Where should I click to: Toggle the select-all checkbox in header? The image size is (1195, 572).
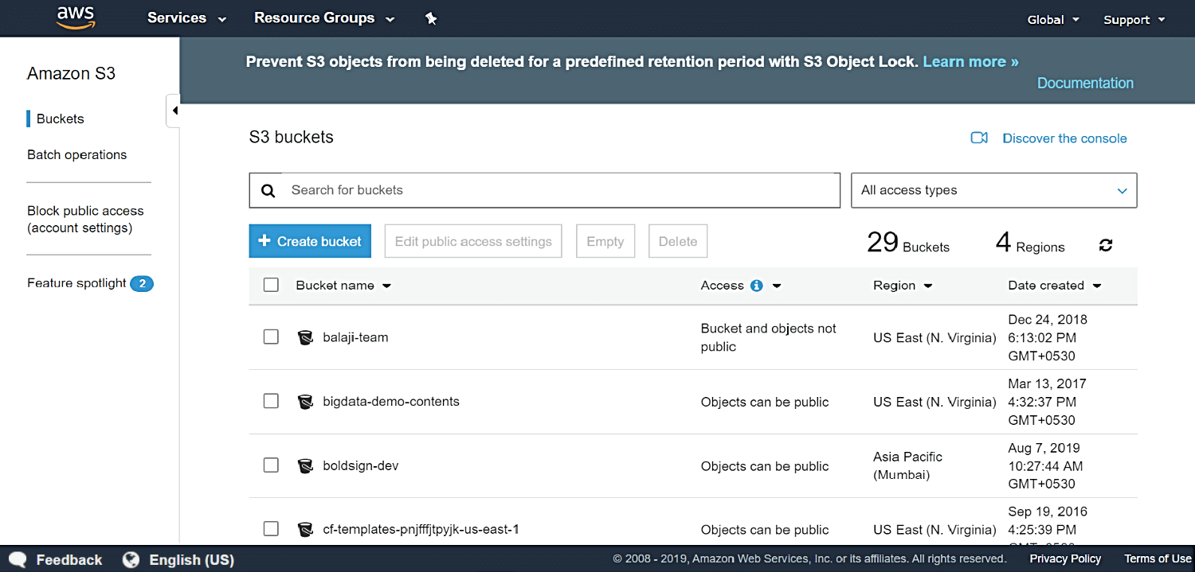coord(271,285)
